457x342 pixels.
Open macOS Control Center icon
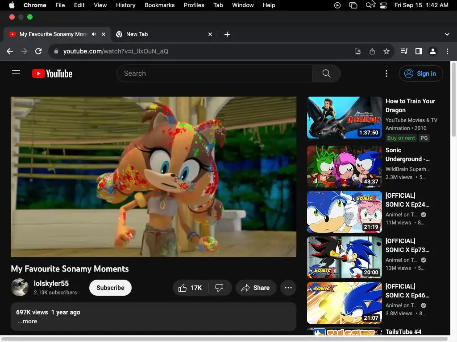(383, 5)
